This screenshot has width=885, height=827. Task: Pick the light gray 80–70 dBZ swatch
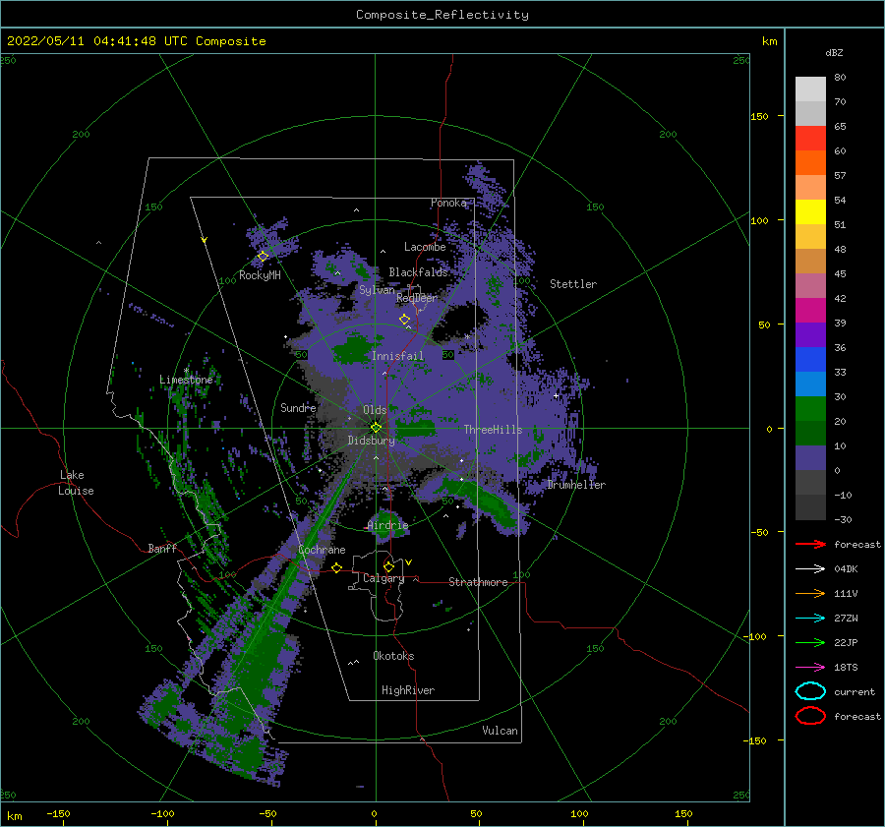click(810, 89)
